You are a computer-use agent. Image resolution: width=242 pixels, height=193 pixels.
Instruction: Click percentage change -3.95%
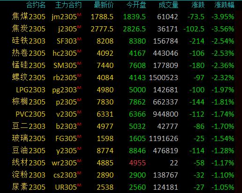click(223, 17)
